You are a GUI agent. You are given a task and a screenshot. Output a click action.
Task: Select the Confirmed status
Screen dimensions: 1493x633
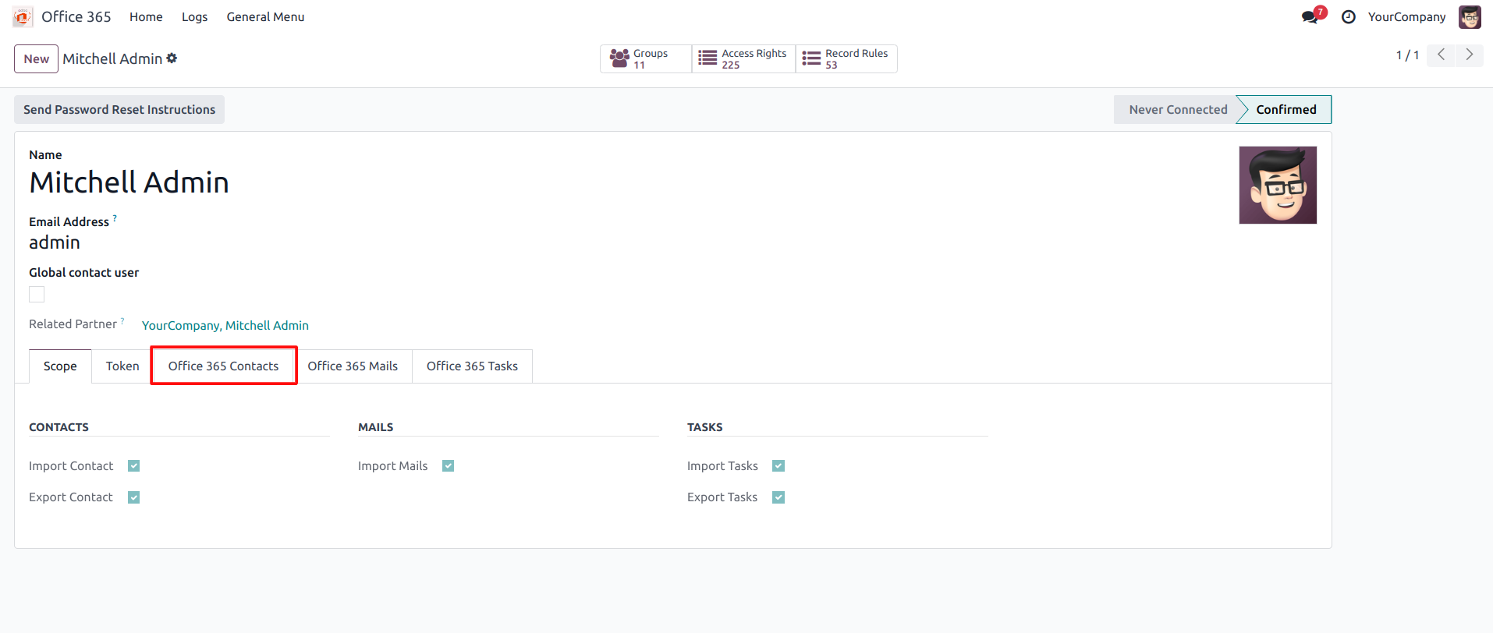(1286, 109)
